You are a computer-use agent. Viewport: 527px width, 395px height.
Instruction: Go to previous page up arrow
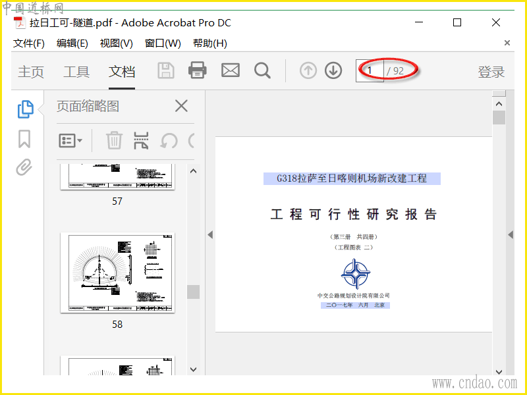coord(308,71)
